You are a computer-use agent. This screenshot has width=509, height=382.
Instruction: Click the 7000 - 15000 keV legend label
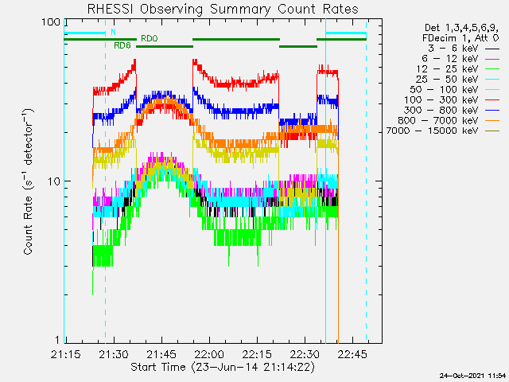click(x=432, y=131)
